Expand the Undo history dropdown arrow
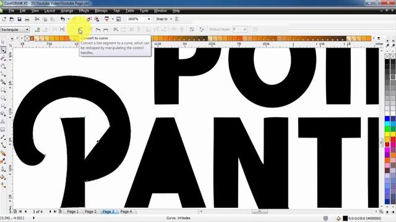 point(68,19)
